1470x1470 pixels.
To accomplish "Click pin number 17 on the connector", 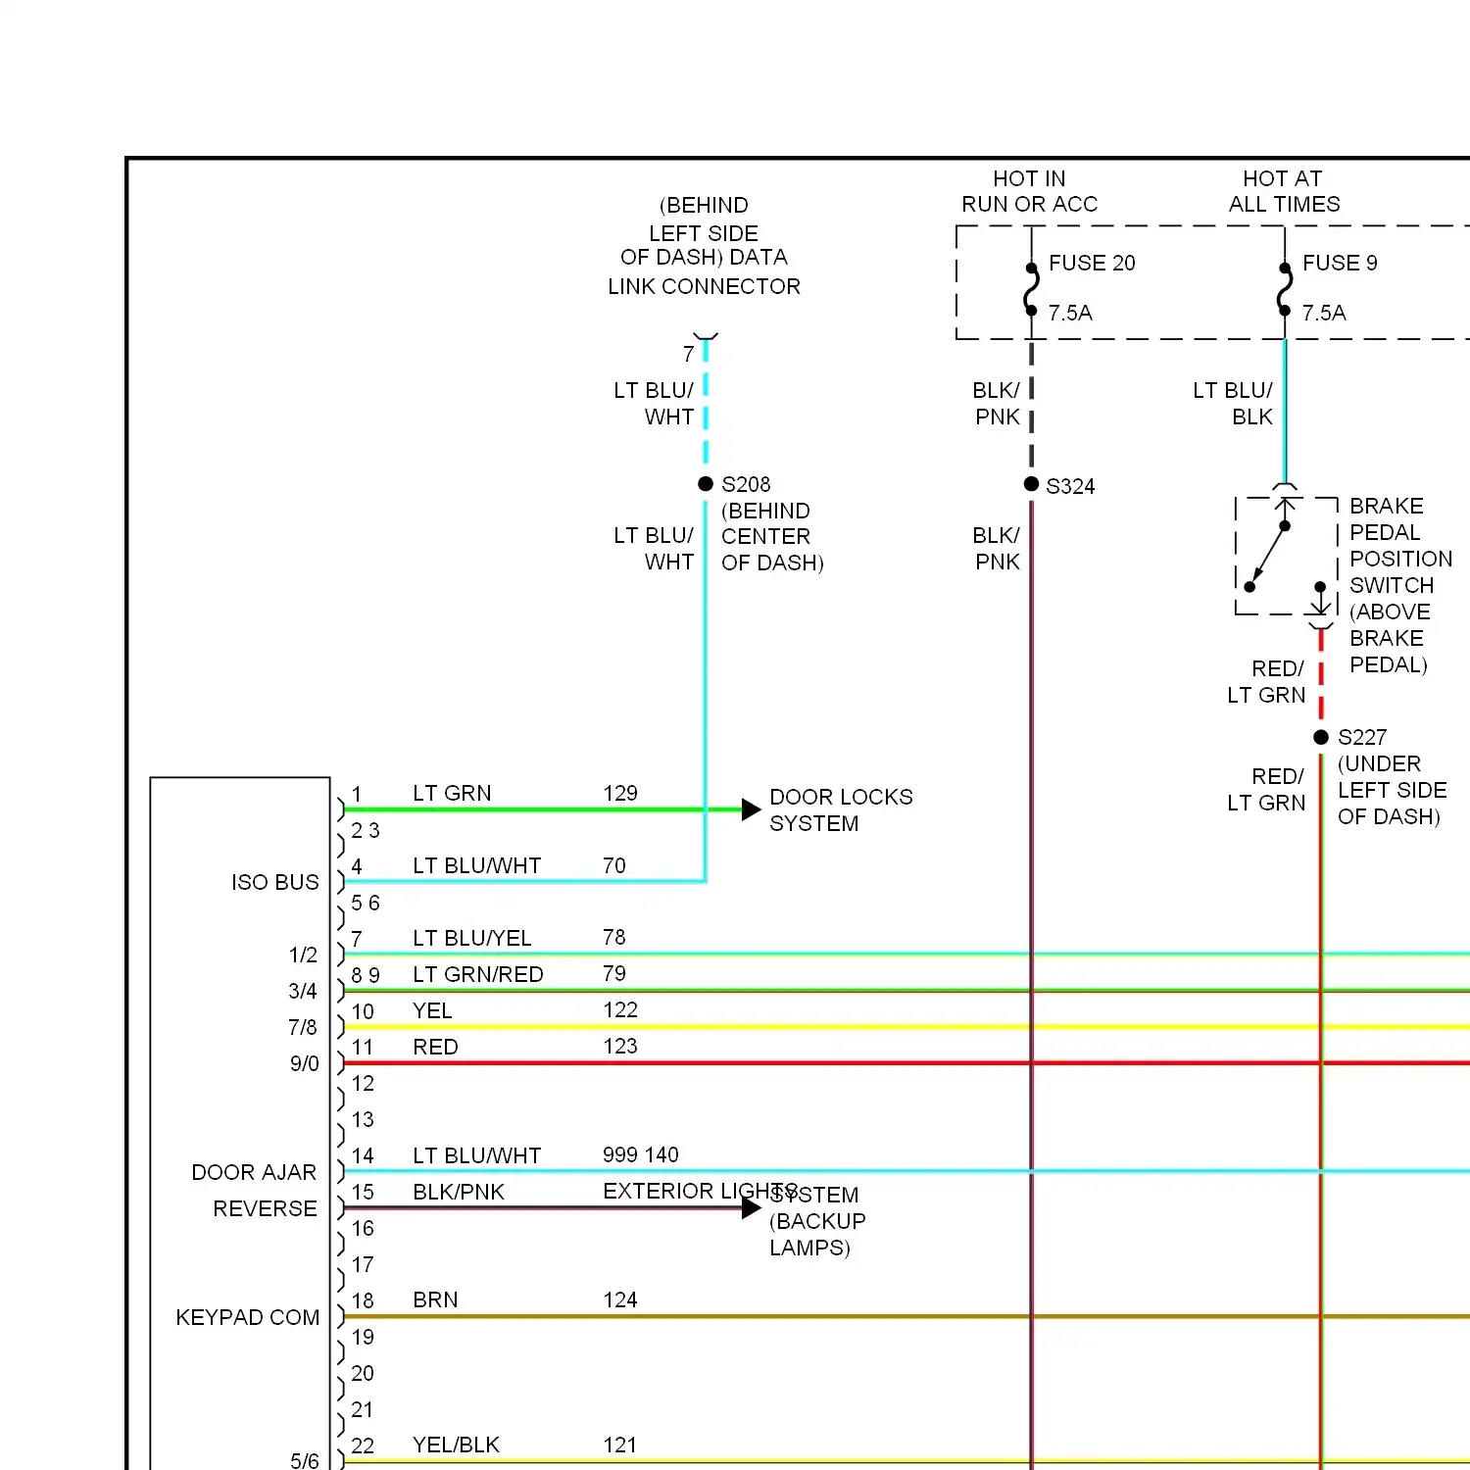I will coord(363,1264).
